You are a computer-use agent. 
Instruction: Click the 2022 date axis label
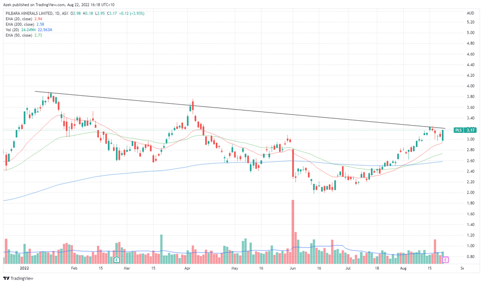click(24, 268)
